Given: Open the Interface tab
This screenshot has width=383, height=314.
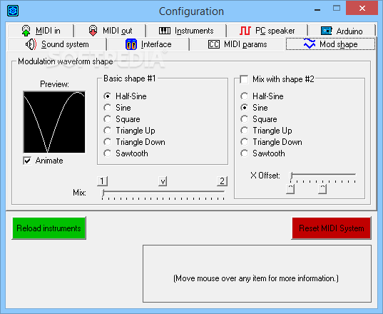Looking at the screenshot, I should click(x=148, y=44).
